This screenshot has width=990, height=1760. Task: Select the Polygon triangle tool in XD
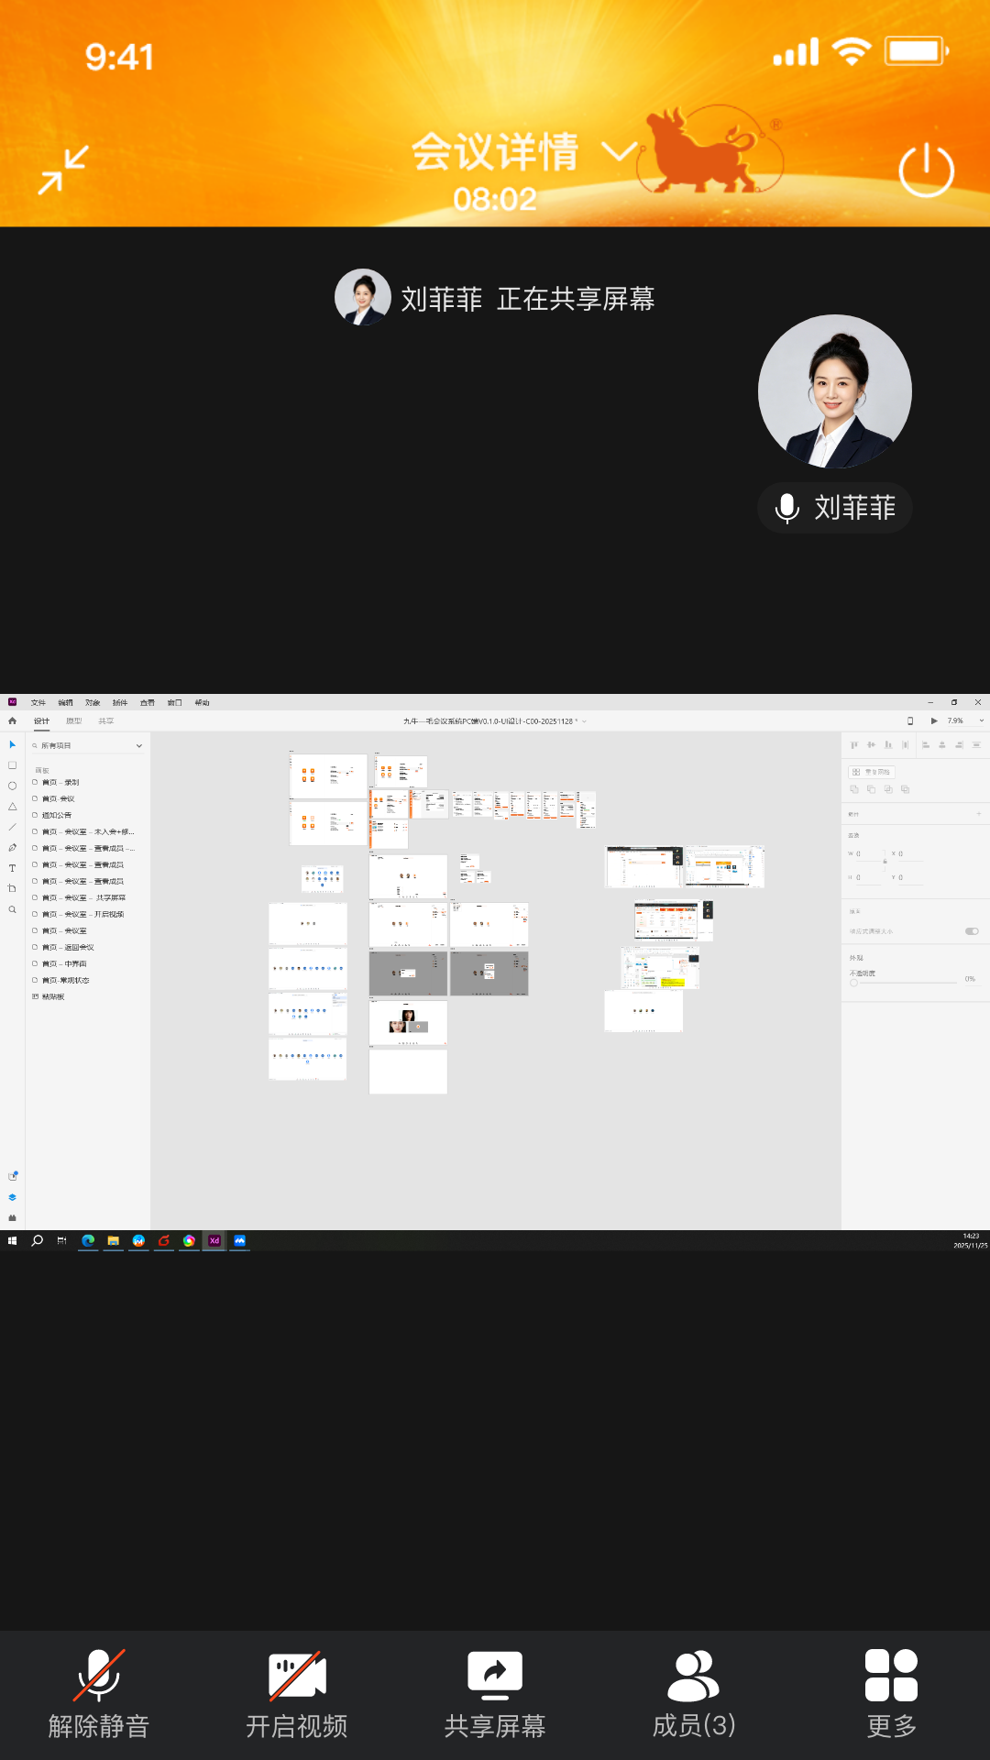click(x=12, y=807)
